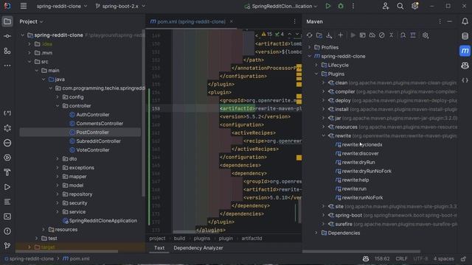
Task: Expand the security folder
Action: [58, 203]
